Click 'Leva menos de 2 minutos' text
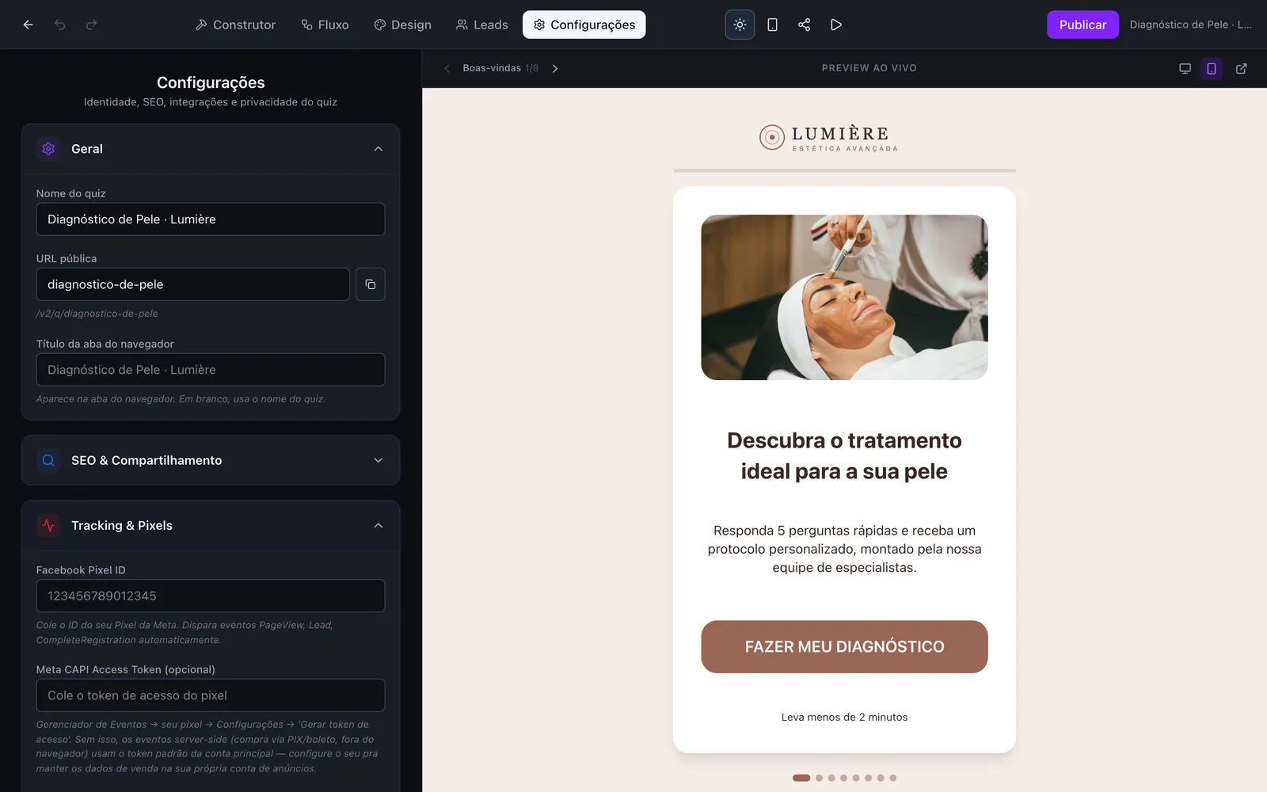 click(x=844, y=717)
